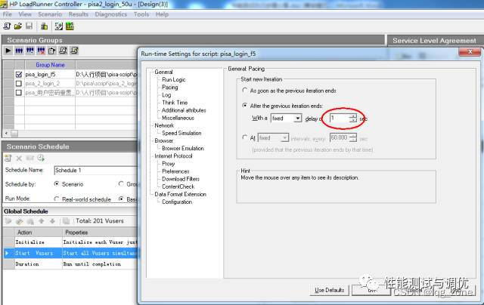Click the Use Defaults button

click(x=330, y=290)
